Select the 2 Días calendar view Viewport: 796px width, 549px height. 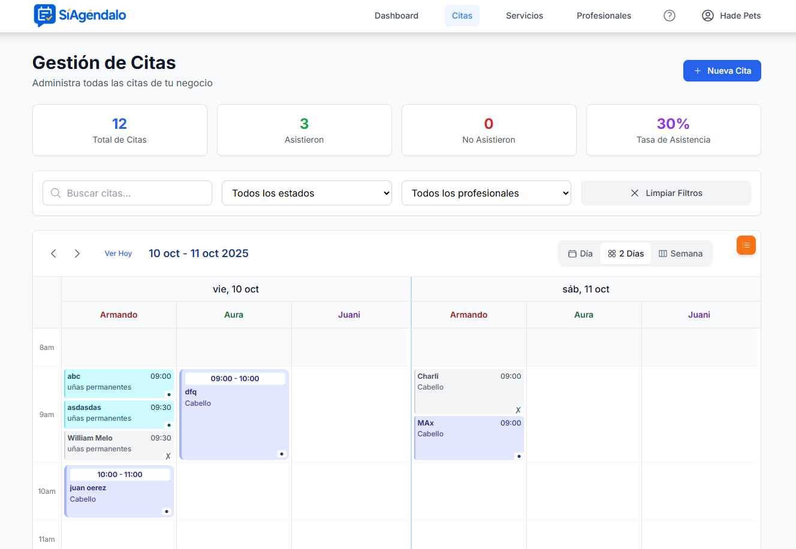[626, 254]
